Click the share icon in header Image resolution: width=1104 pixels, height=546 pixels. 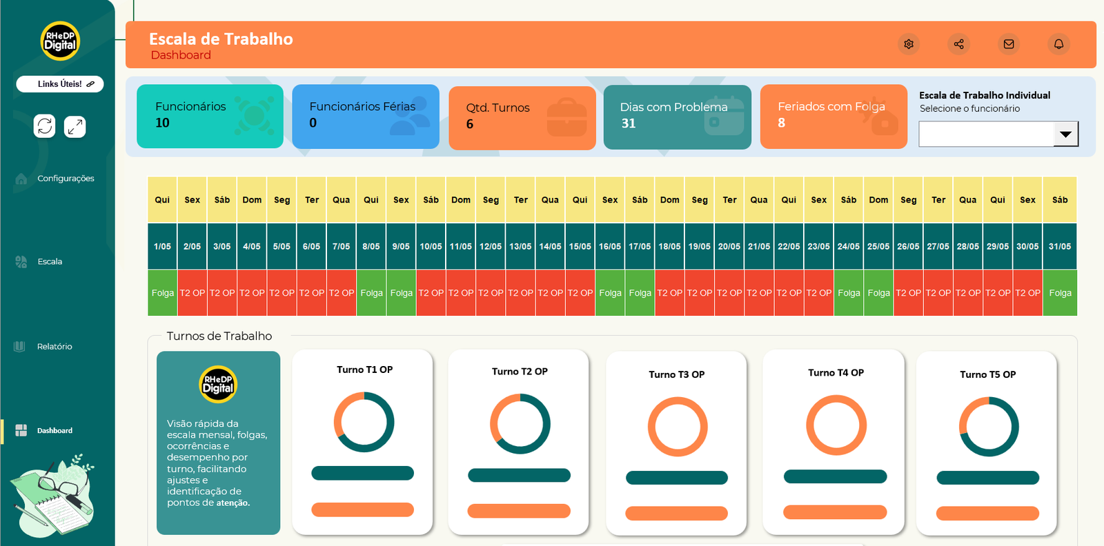958,44
